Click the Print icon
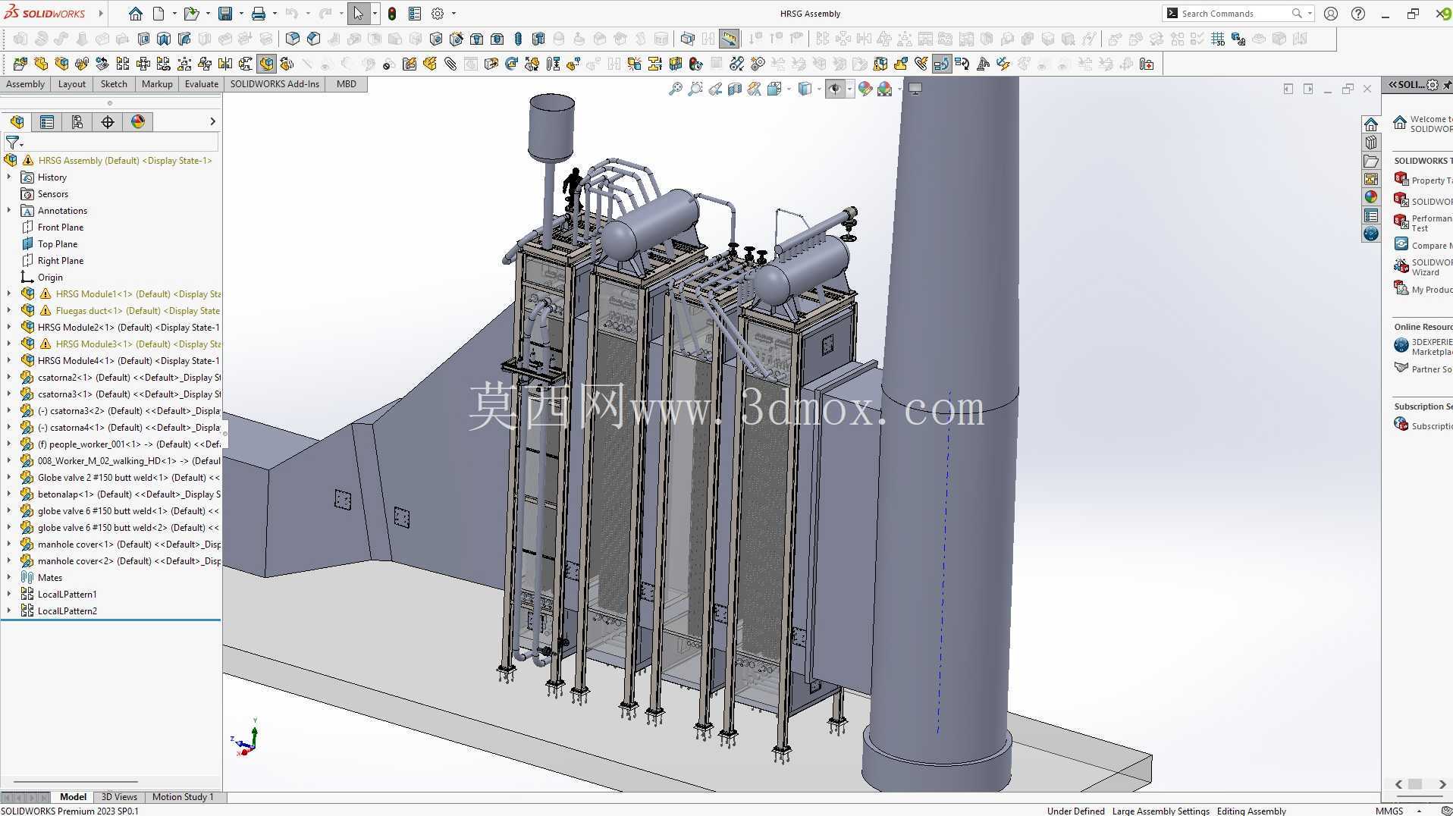This screenshot has height=816, width=1453. 259,14
